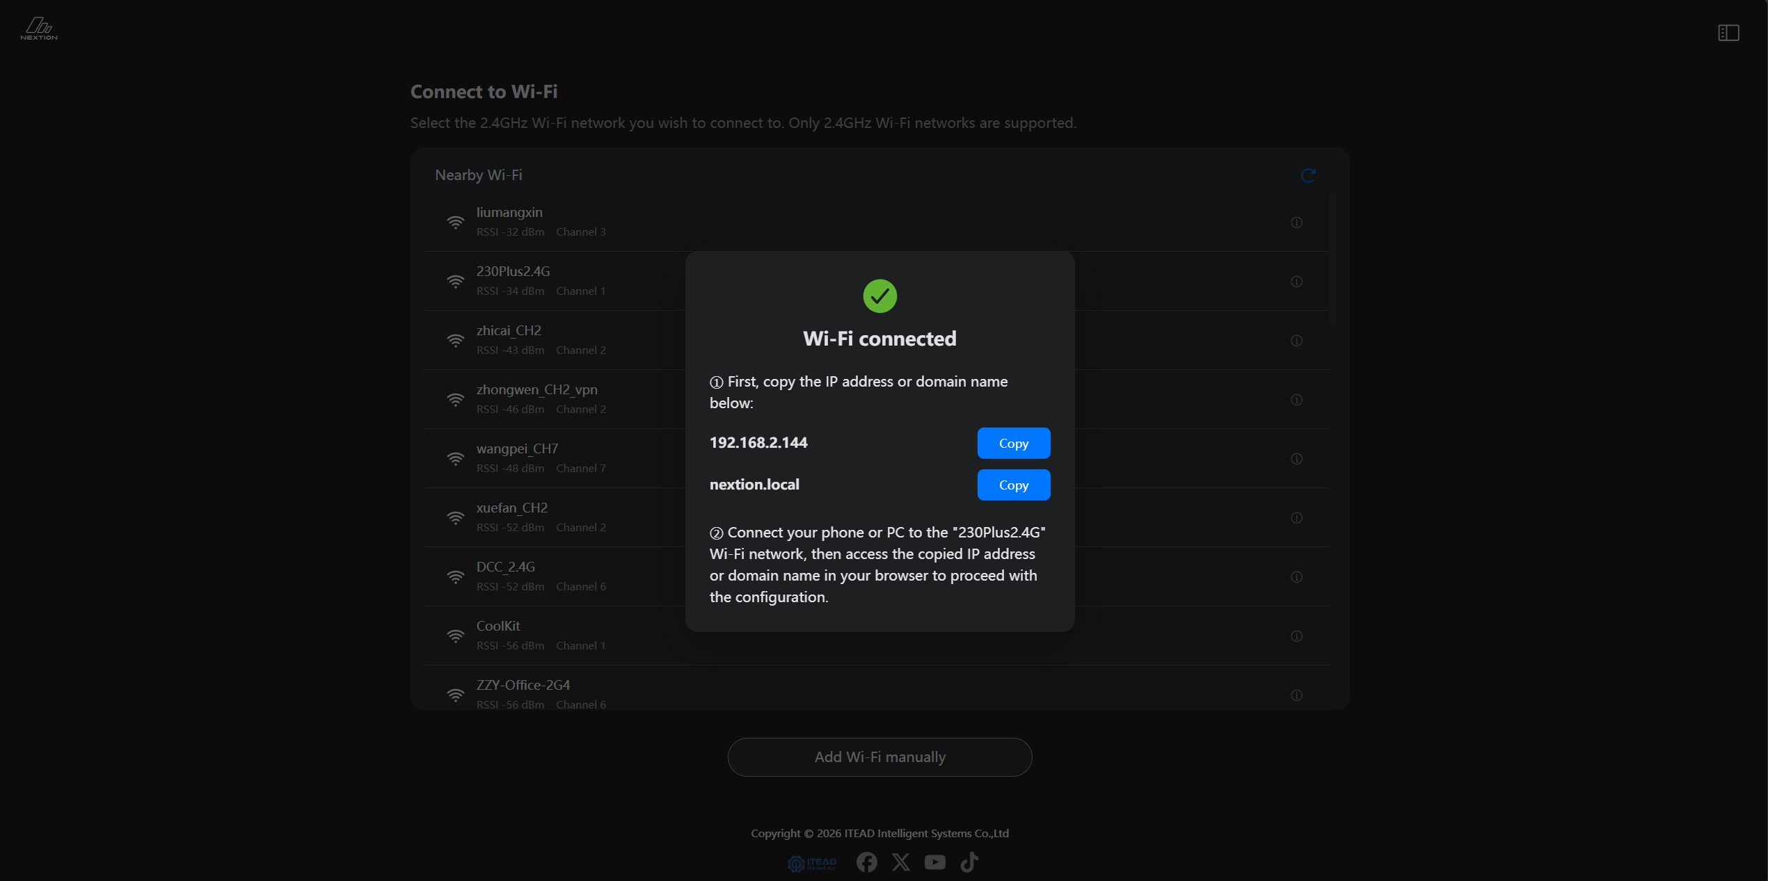Screen dimensions: 1768x881
Task: Click the green success checkmark icon
Action: tap(880, 296)
